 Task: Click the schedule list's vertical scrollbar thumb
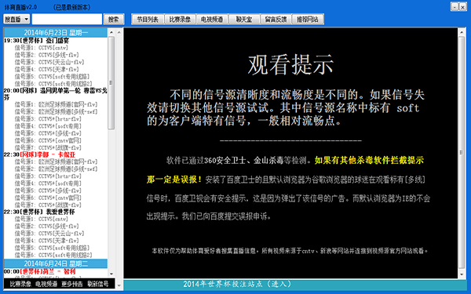pyautogui.click(x=111, y=83)
